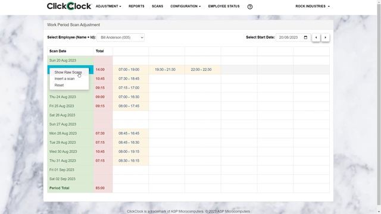Choose Insert a scan from context menu

[64, 78]
